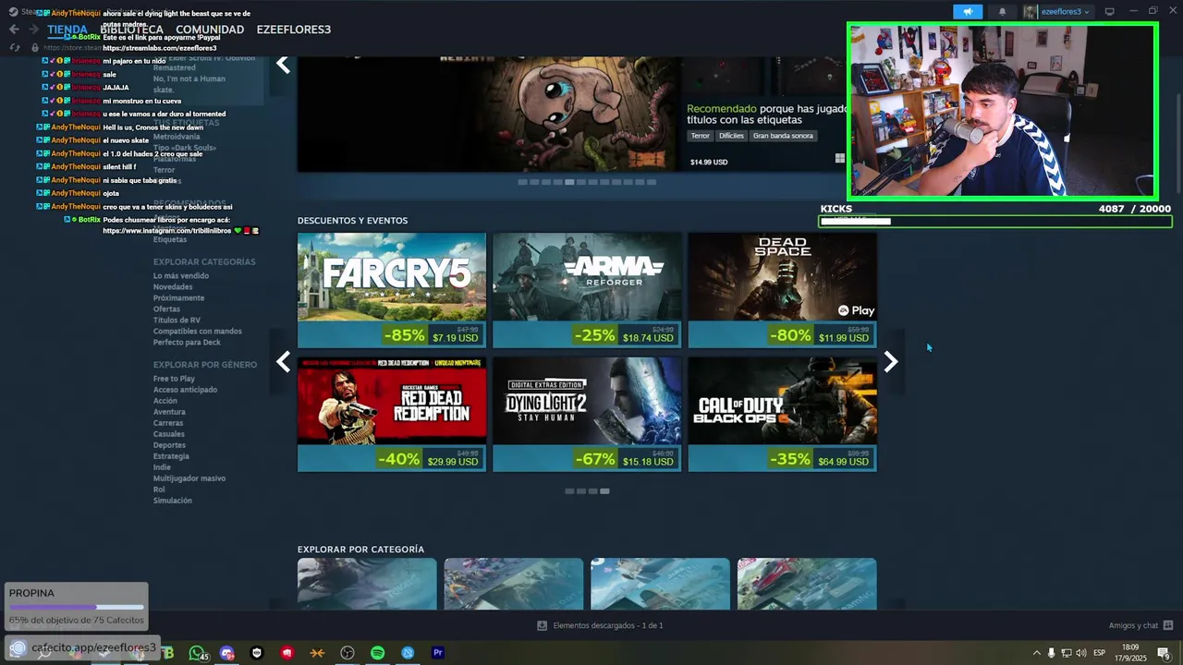Open the Carreras genre
The height and width of the screenshot is (665, 1183).
tap(168, 423)
